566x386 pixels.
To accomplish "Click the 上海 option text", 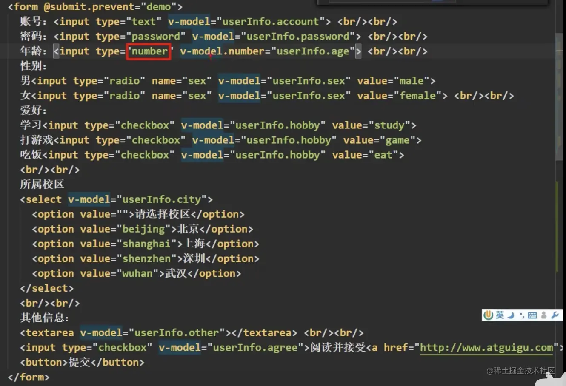I will click(194, 244).
